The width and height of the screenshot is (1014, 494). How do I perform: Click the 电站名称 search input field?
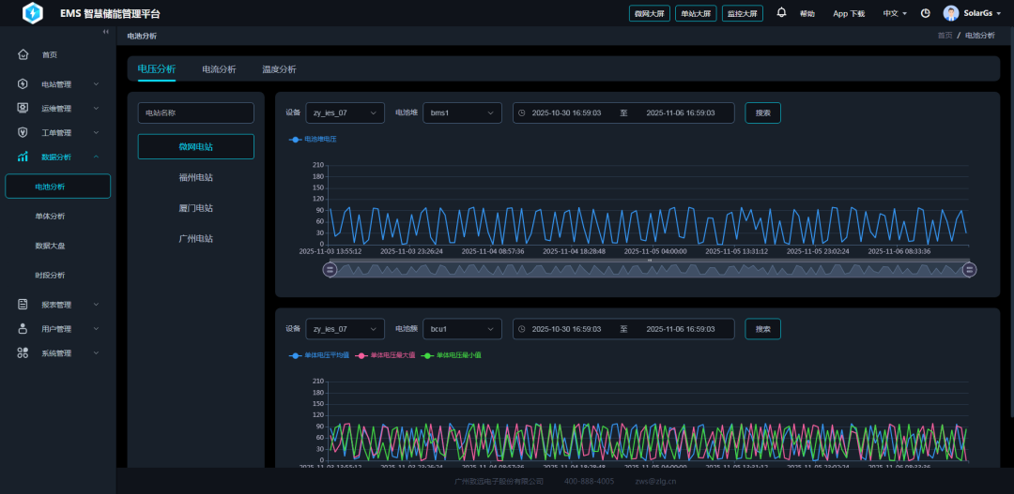(x=195, y=112)
